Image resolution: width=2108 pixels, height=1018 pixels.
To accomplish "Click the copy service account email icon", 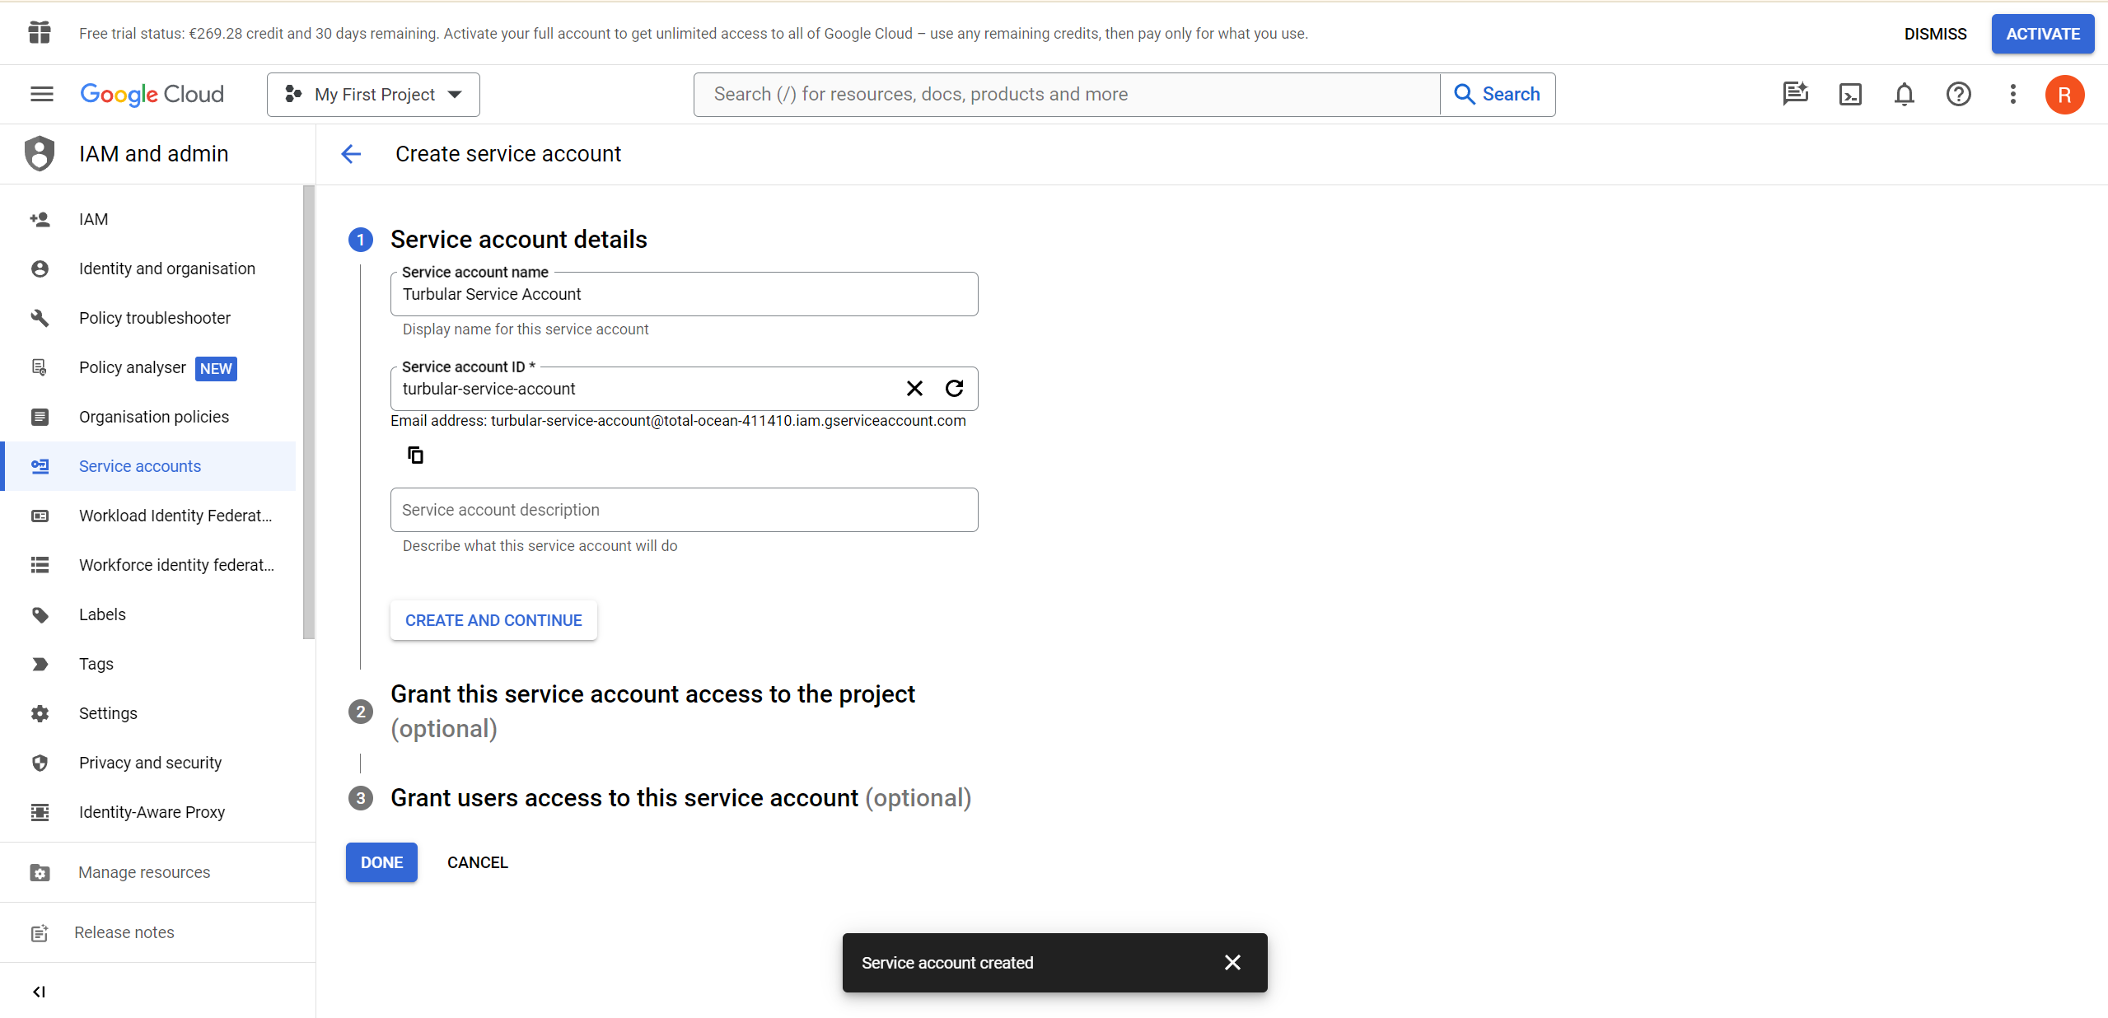I will (414, 453).
